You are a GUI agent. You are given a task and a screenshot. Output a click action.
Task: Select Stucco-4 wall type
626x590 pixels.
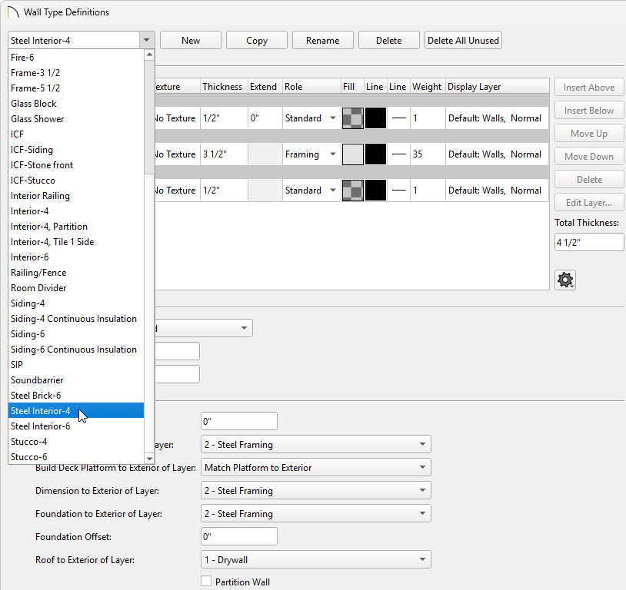[x=76, y=442]
